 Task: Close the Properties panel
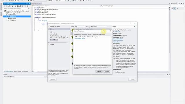pyautogui.click(x=183, y=3)
